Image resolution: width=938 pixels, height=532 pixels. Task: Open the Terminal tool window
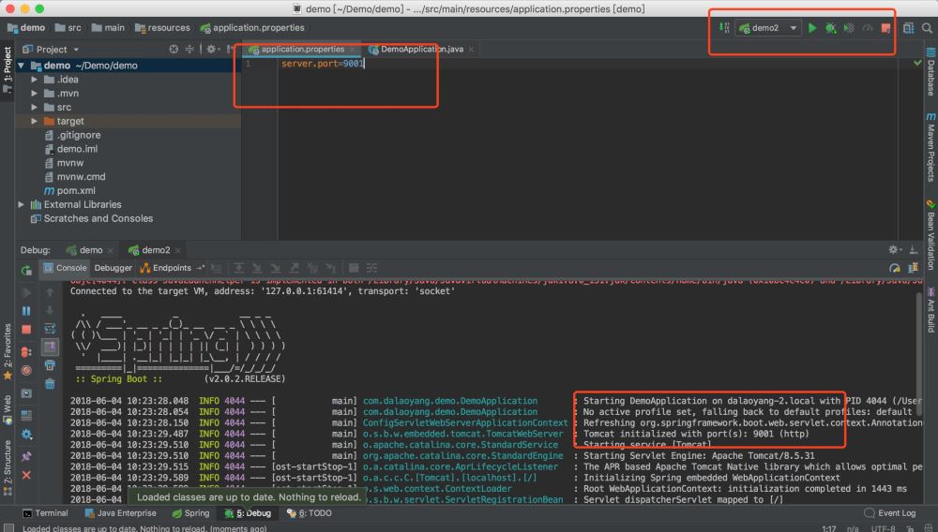(x=45, y=513)
